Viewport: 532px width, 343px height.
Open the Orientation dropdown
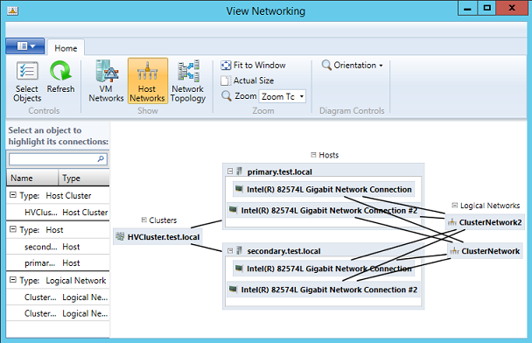tap(353, 65)
